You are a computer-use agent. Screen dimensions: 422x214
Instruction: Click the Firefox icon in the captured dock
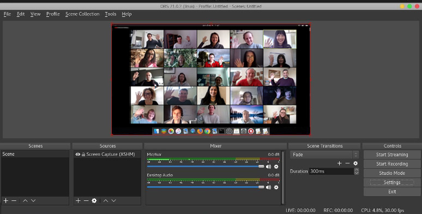point(200,131)
